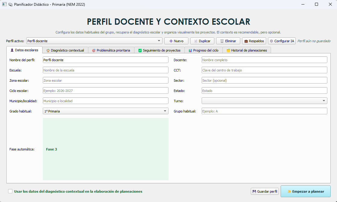Switch to the Diagnóstico contextual tab
This screenshot has height=202, width=337.
[x=65, y=50]
